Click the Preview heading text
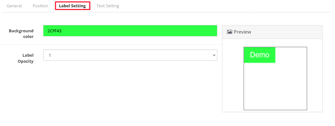Screen dimensions: 335x126 coord(242,32)
